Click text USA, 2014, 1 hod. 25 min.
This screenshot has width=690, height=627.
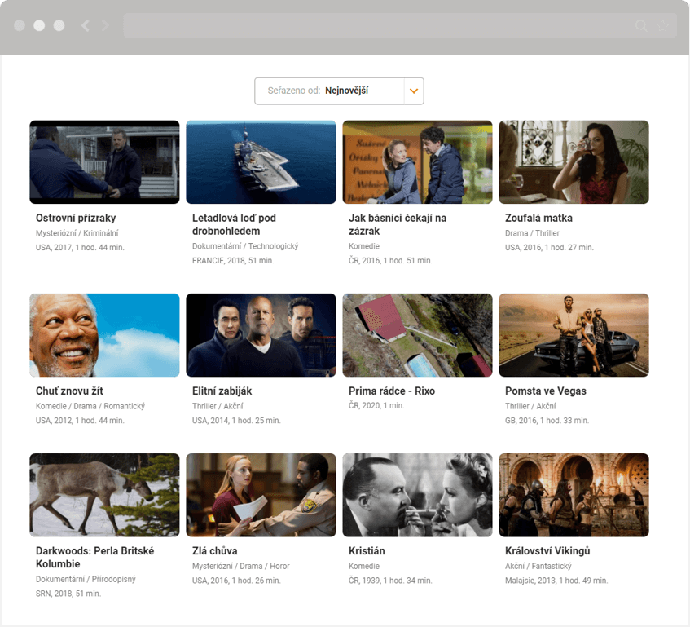pyautogui.click(x=236, y=421)
